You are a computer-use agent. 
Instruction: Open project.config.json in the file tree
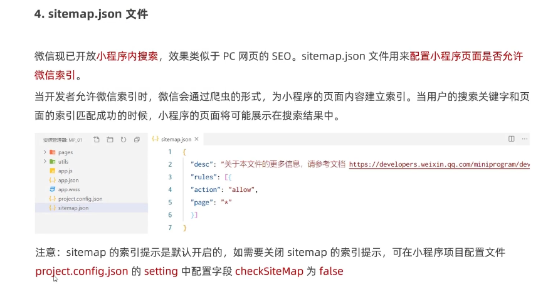coord(80,198)
